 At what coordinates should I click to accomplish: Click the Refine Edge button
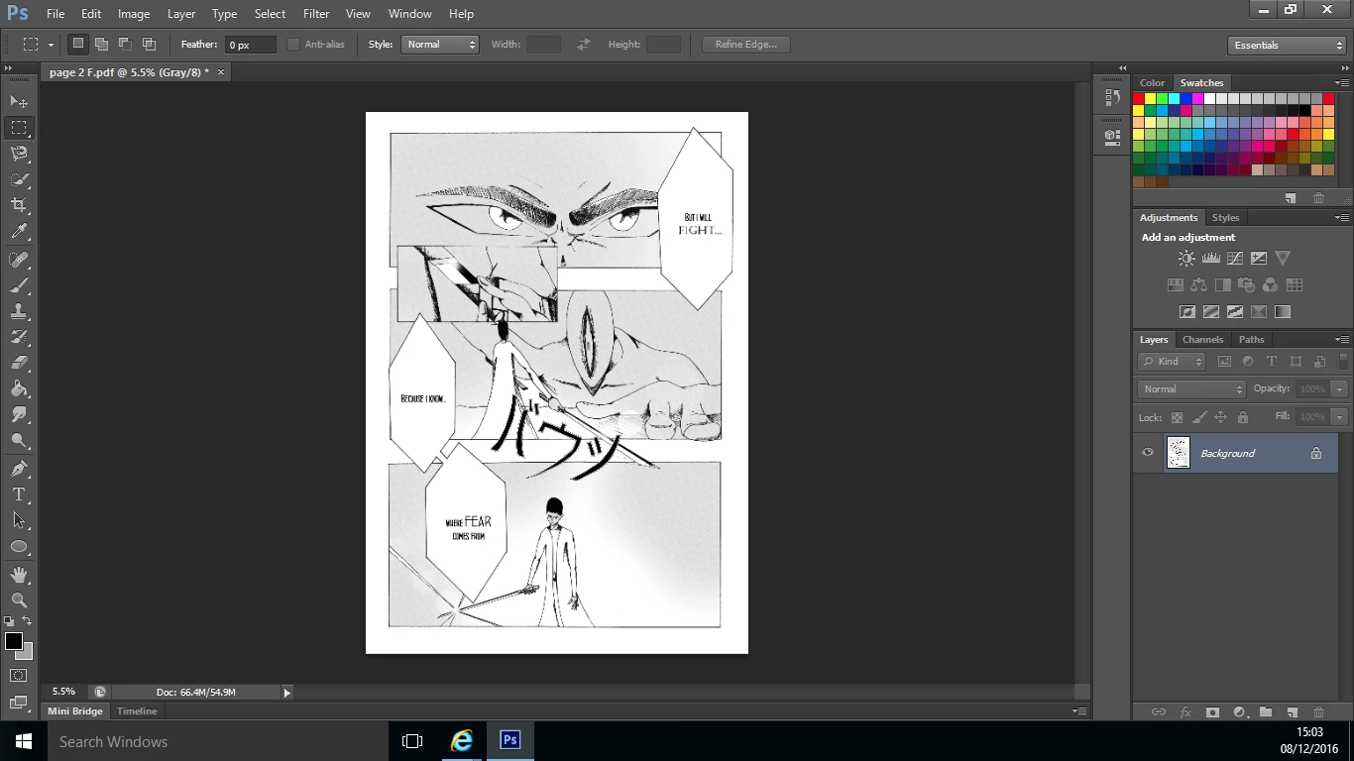pyautogui.click(x=746, y=45)
